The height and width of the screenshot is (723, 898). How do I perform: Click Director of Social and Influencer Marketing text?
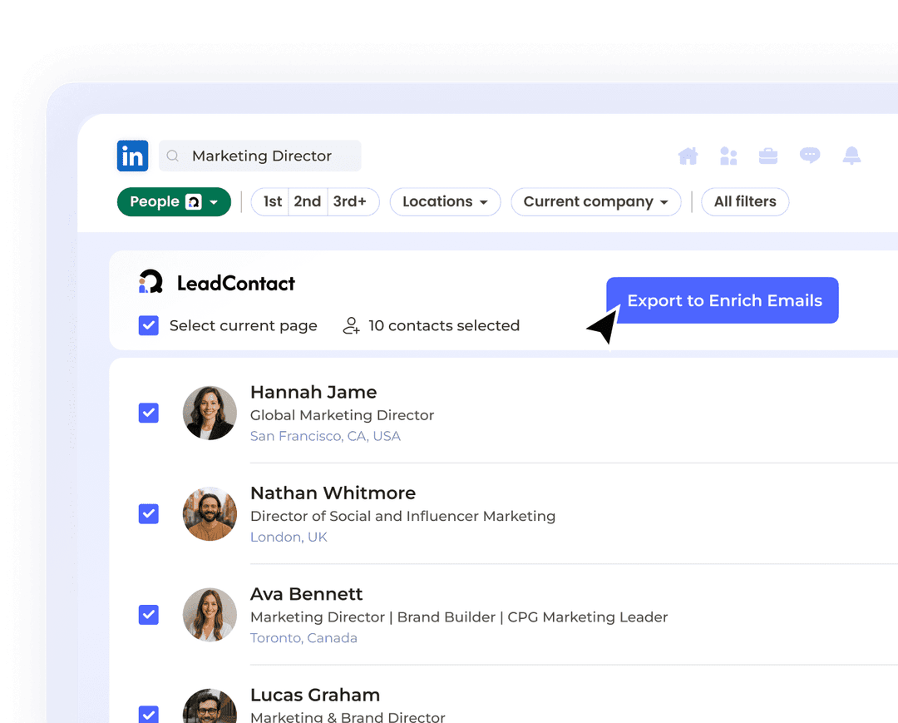[x=402, y=516]
